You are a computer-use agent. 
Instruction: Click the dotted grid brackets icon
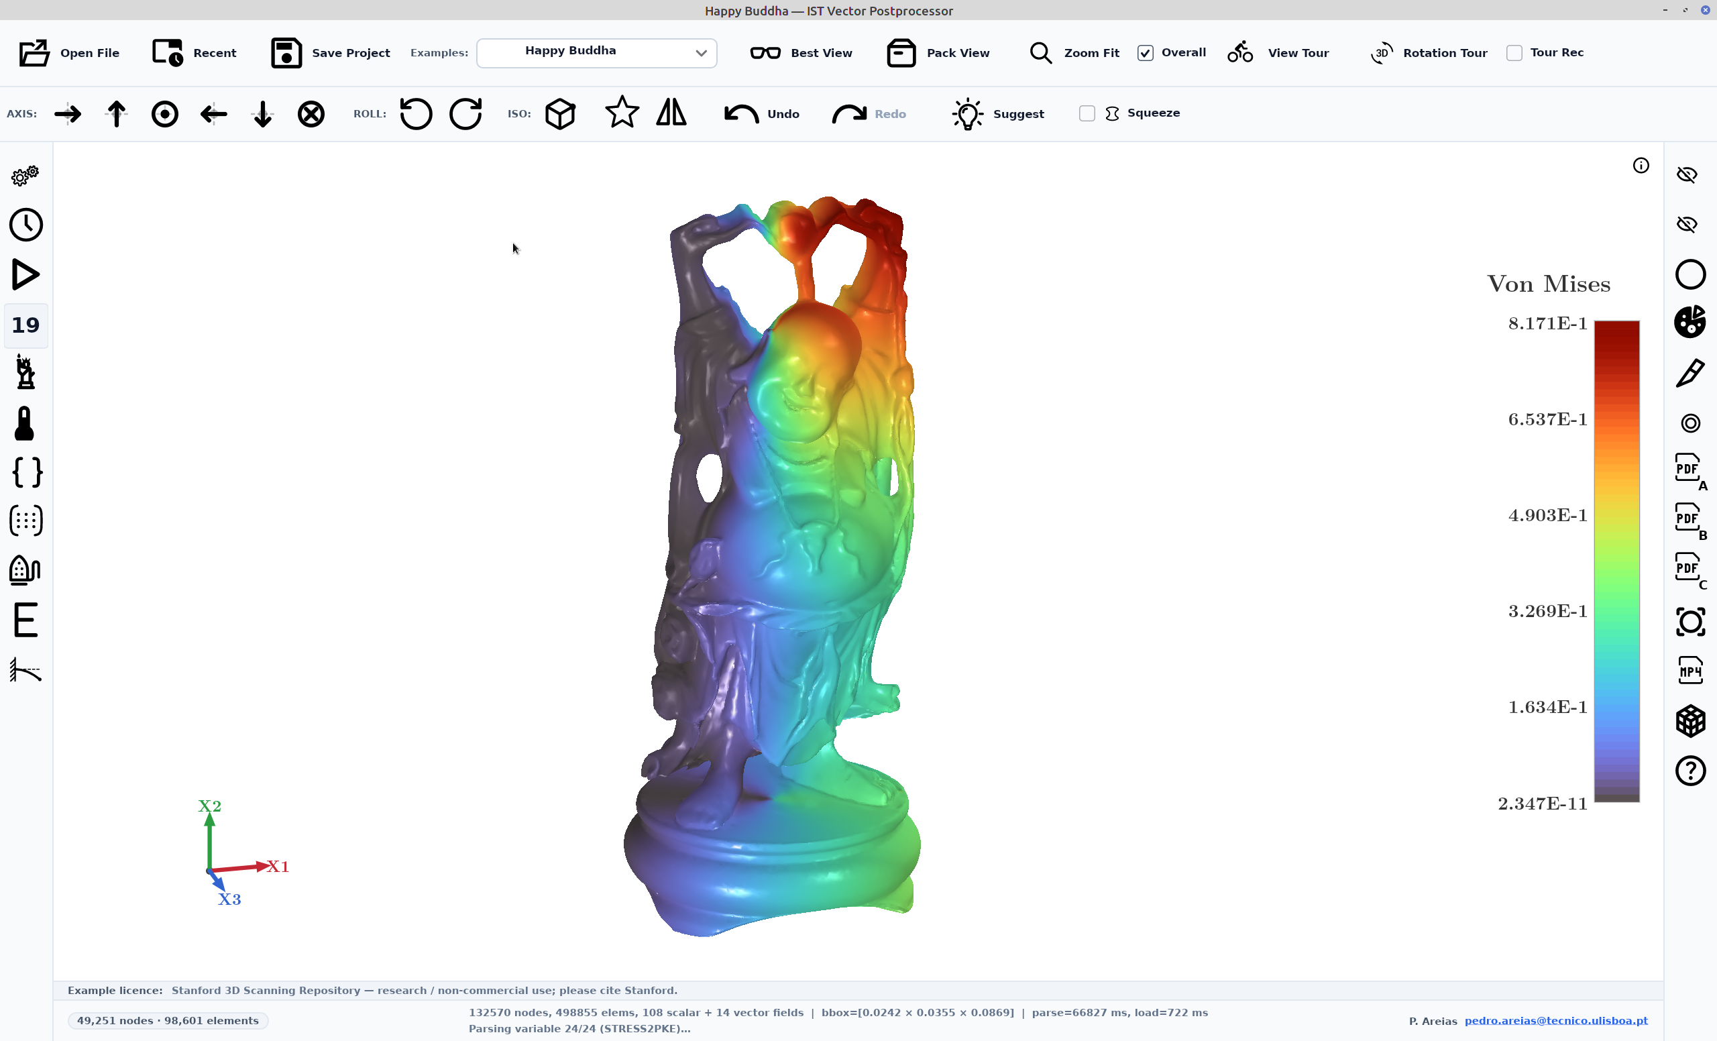pos(25,520)
